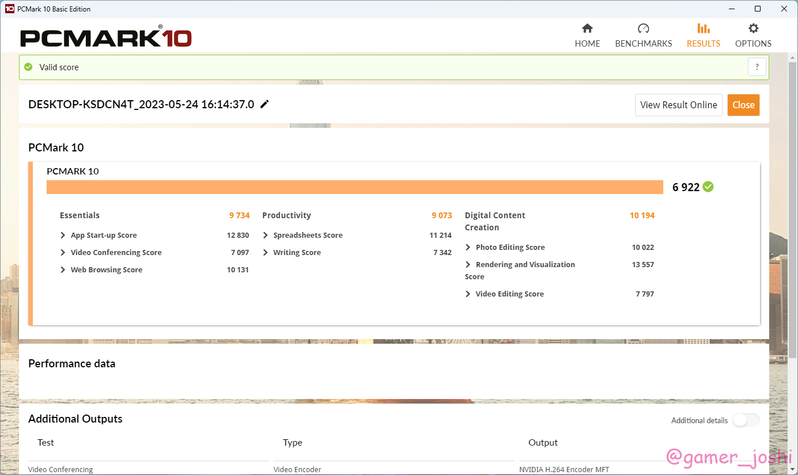Click the Video Editing value 7 797
Image resolution: width=798 pixels, height=475 pixels.
[645, 294]
